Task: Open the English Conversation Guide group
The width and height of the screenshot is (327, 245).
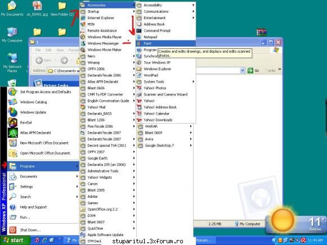Action: [107, 101]
